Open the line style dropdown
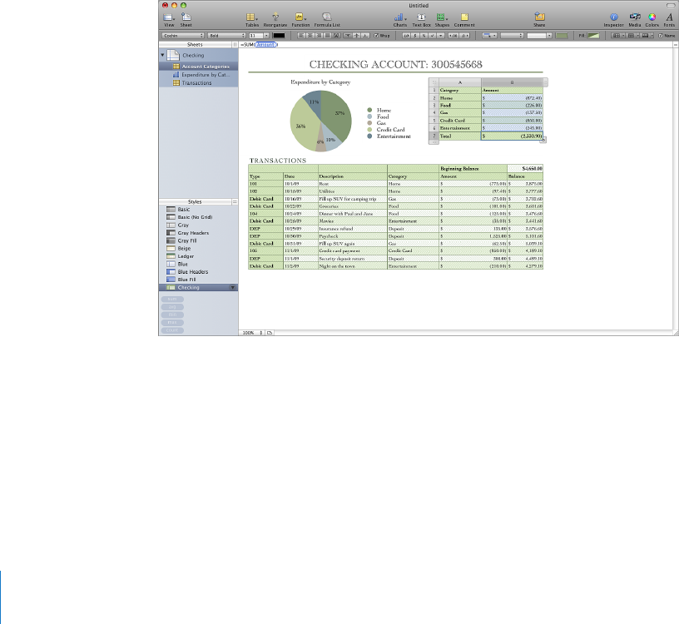 [512, 36]
